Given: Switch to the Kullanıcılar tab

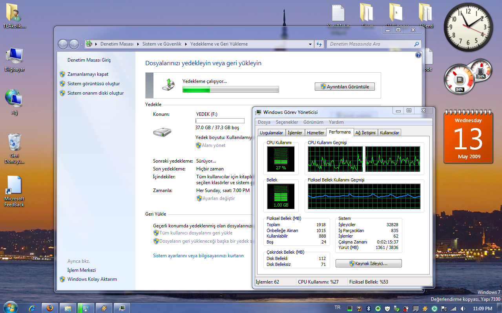Looking at the screenshot, I should tap(389, 133).
